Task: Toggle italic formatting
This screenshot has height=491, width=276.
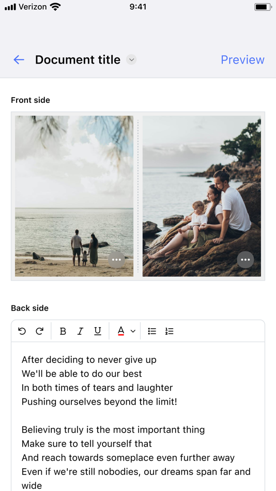Action: (x=80, y=331)
